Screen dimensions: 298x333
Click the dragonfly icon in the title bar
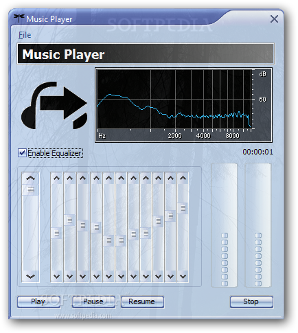click(x=19, y=19)
